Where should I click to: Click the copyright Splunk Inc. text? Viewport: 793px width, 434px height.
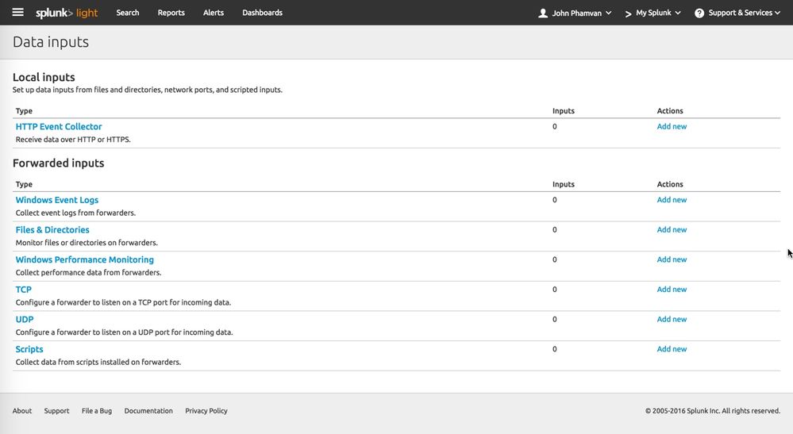(x=713, y=411)
